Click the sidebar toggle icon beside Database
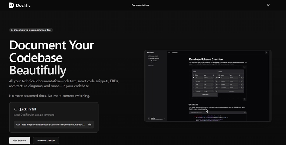Image resolution: width=286 pixels, height=145 pixels. pyautogui.click(x=169, y=53)
